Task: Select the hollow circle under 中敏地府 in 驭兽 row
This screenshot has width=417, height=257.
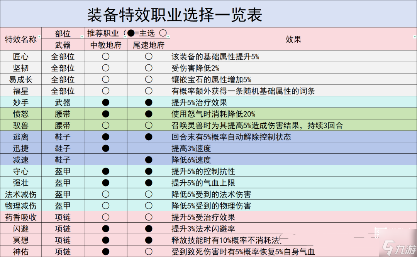Action: (105, 125)
